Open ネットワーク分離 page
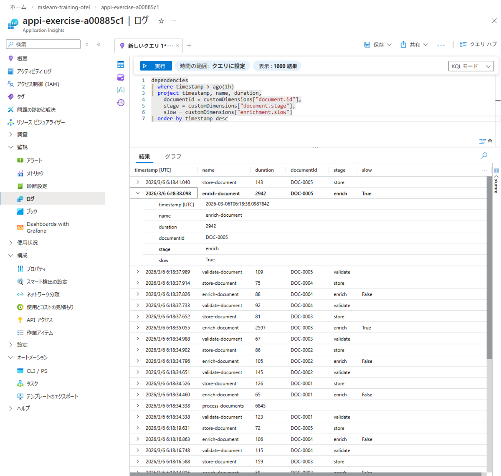Viewport: 501px width, 476px height. 43,294
